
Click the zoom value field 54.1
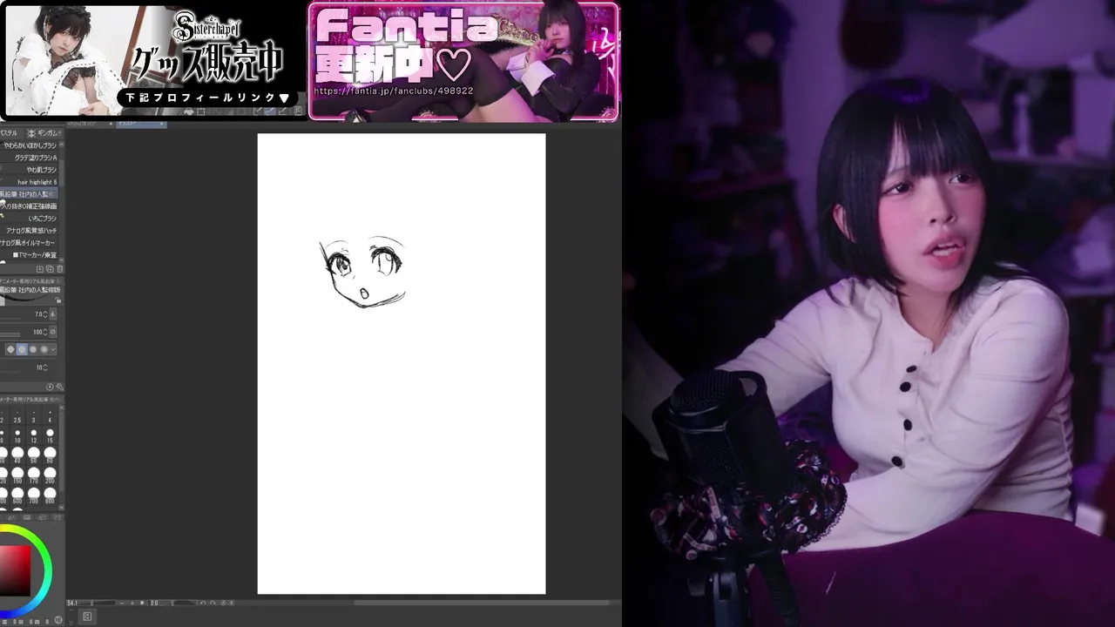tap(71, 603)
